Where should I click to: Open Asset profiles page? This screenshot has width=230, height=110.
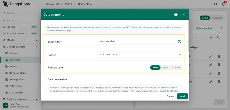(x=20, y=79)
